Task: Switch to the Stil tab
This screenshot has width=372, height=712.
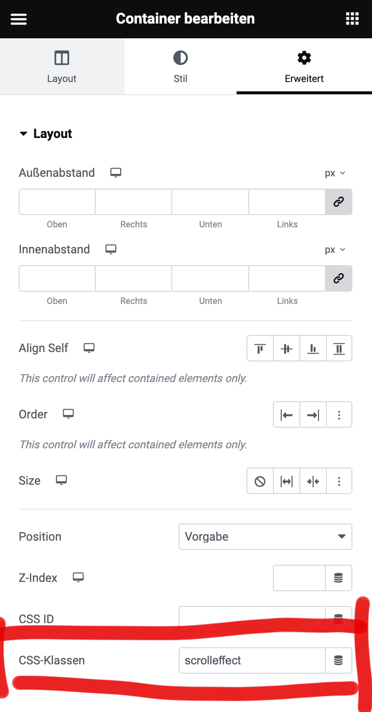Action: point(181,67)
